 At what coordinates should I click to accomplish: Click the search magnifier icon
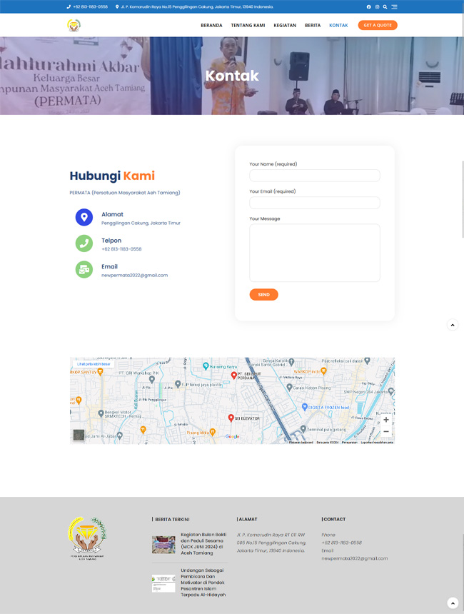click(x=385, y=7)
